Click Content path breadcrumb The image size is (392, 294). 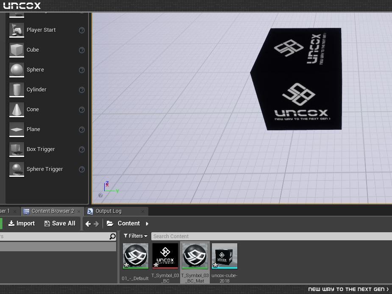click(129, 223)
